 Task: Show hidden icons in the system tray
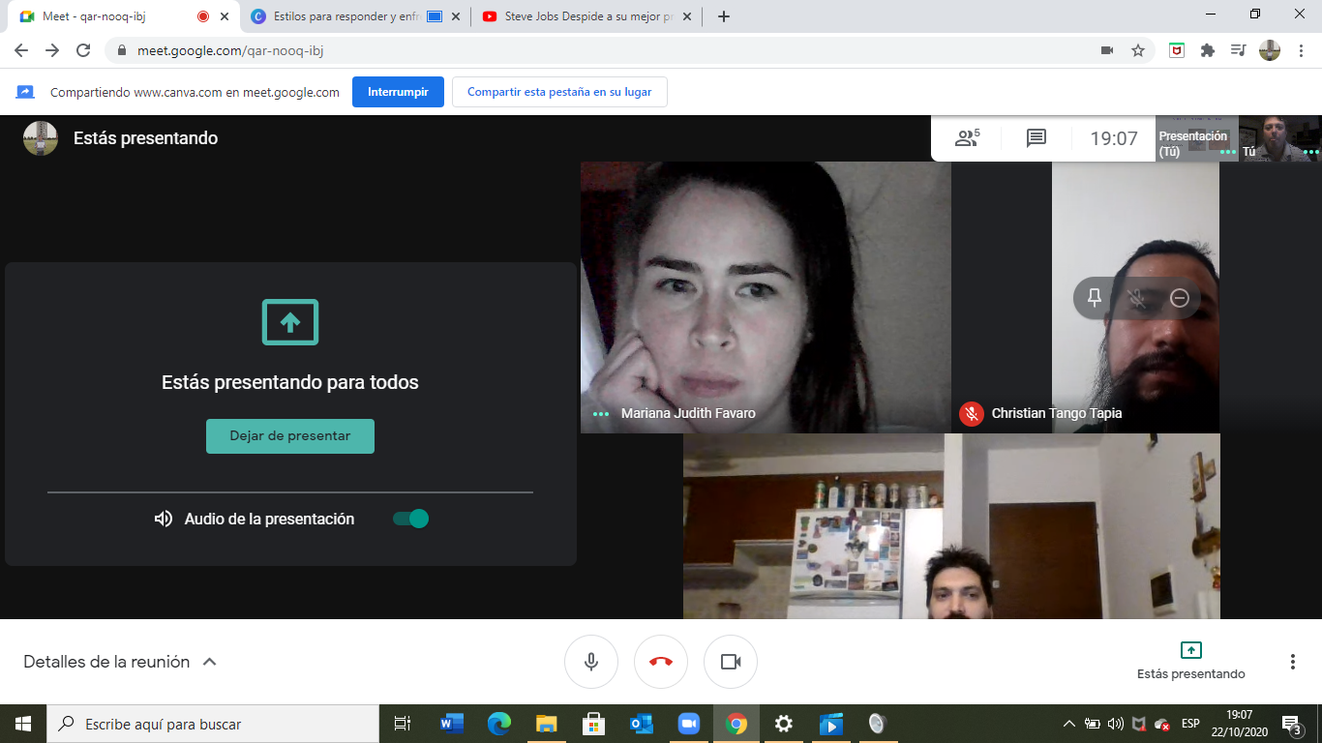(1068, 724)
